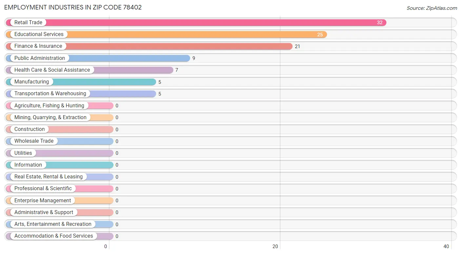Click the Source: ZipAtlas.com credit
Viewport: 461px width, 254px height.
coord(432,8)
